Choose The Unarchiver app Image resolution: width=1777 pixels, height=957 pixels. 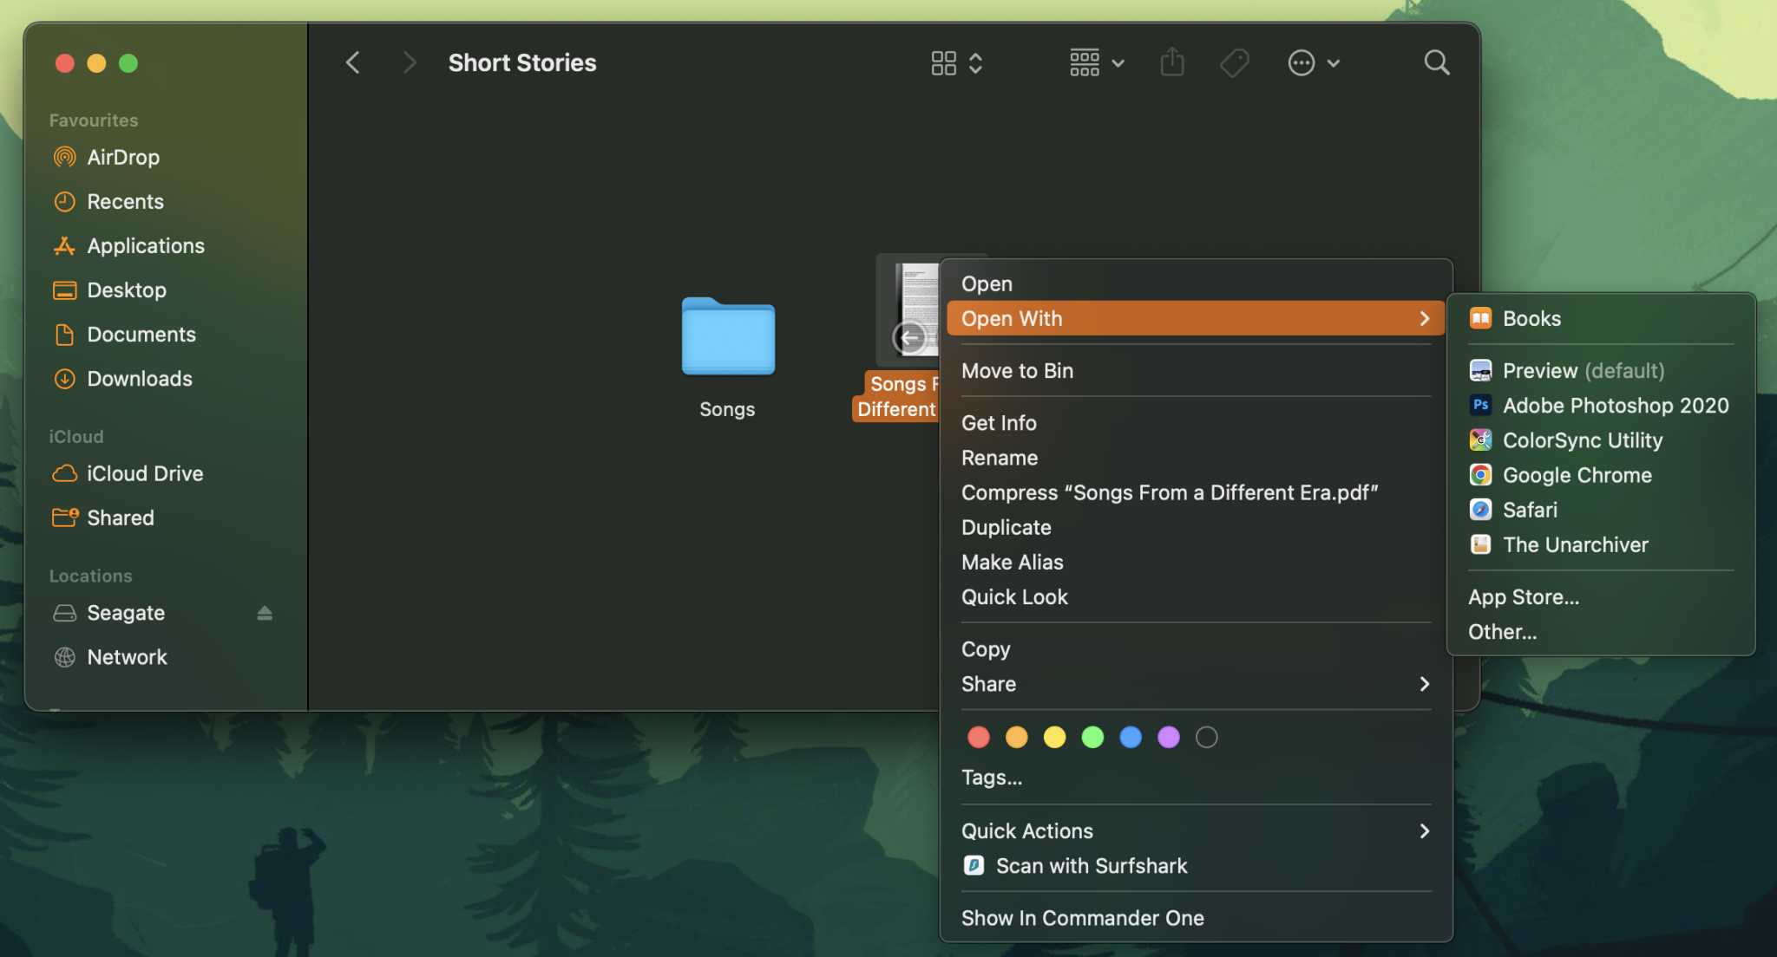1575,544
